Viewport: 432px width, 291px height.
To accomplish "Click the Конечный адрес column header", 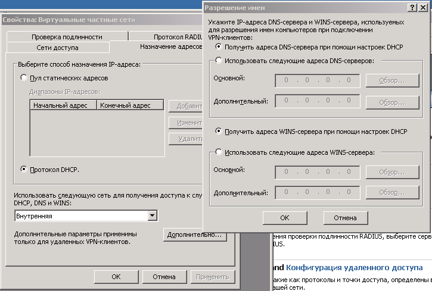I will 130,105.
